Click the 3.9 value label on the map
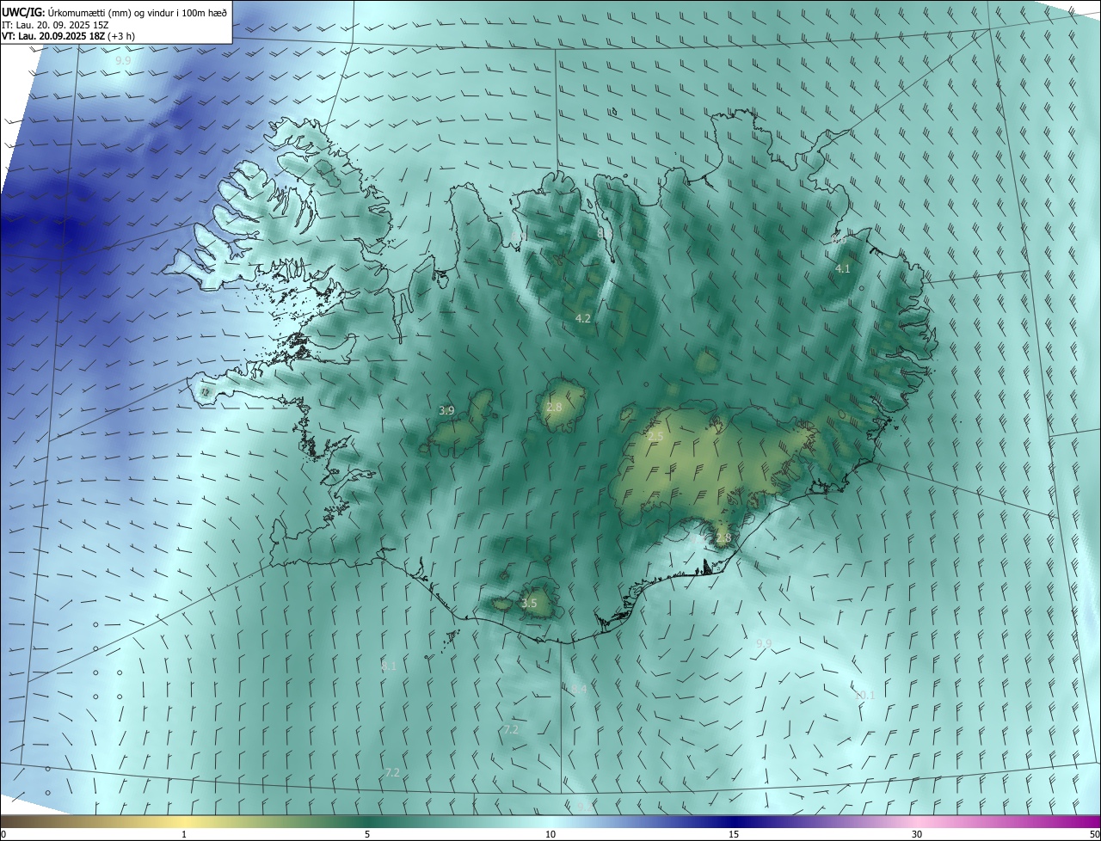This screenshot has height=841, width=1101. click(x=446, y=411)
